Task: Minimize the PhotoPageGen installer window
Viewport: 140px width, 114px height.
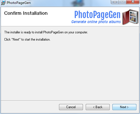Action: click(x=115, y=2)
